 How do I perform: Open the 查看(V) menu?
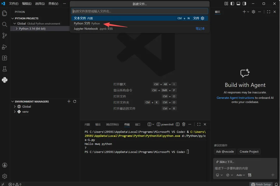pyautogui.click(x=53, y=4)
